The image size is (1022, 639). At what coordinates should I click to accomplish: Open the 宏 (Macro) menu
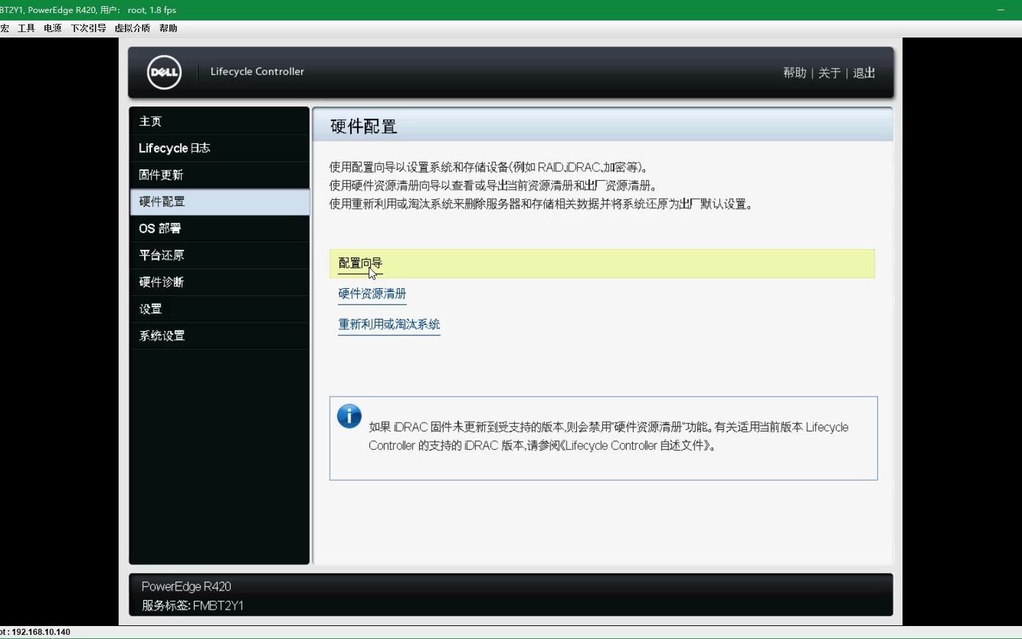point(4,28)
